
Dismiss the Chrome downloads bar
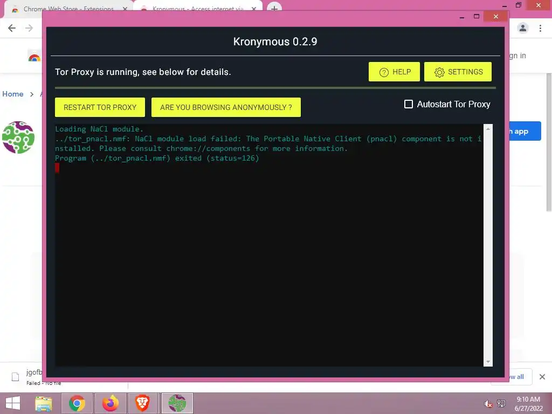click(x=542, y=377)
